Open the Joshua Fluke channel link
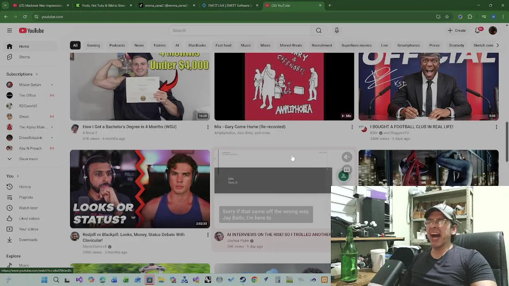Screen dimensions: 509x286 pyautogui.click(x=238, y=241)
